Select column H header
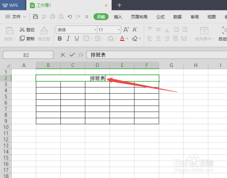Viewport: 227px width, 178px height. click(x=196, y=65)
